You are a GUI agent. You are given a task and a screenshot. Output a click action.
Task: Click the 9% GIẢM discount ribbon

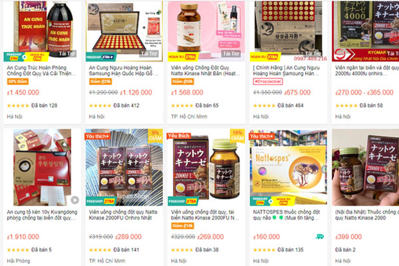(155, 136)
